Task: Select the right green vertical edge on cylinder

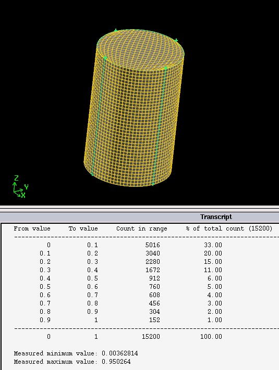Action: coord(160,126)
